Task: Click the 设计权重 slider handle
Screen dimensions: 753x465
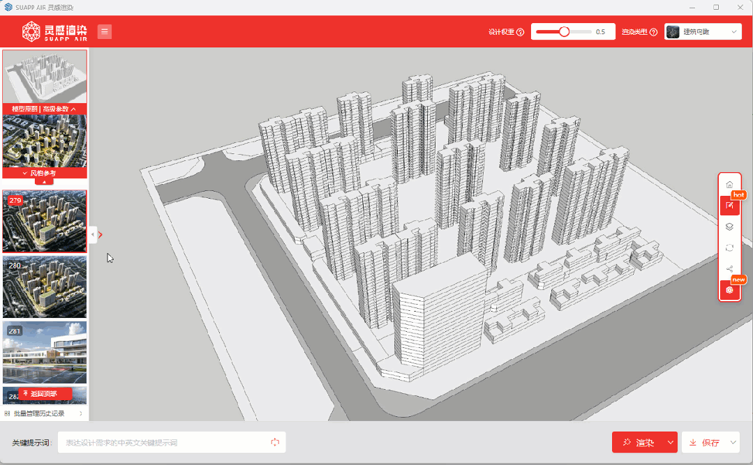Action: 564,31
